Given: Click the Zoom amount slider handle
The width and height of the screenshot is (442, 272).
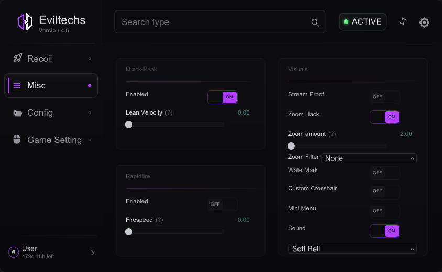Looking at the screenshot, I should (x=291, y=146).
